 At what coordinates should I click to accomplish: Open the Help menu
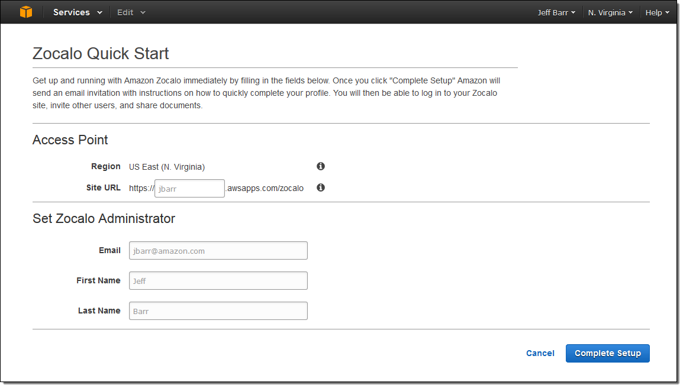[657, 12]
